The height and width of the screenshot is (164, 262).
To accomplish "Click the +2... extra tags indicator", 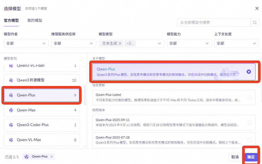I will tap(130, 44).
